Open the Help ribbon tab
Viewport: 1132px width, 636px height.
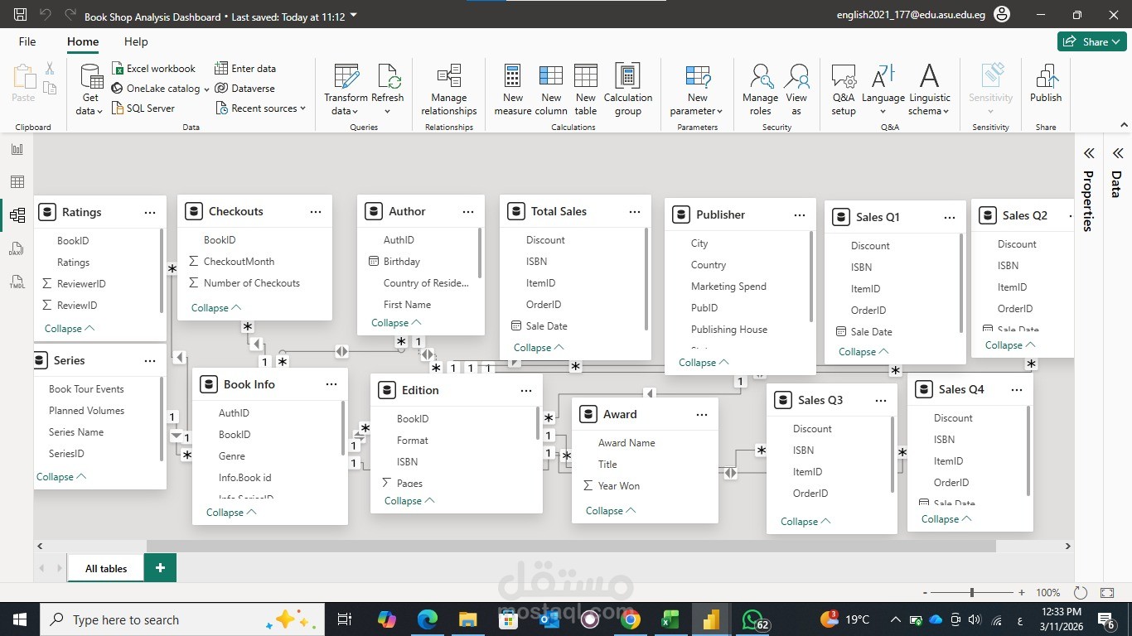(x=136, y=41)
